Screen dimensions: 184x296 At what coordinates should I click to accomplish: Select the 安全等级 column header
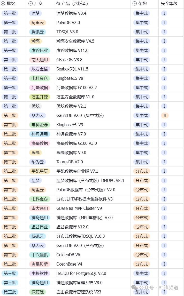(x=169, y=3)
